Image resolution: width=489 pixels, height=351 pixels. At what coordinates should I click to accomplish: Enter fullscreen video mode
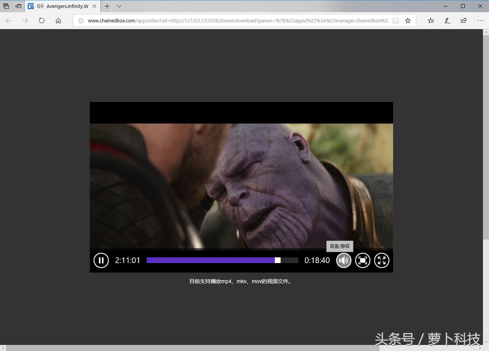pyautogui.click(x=382, y=260)
